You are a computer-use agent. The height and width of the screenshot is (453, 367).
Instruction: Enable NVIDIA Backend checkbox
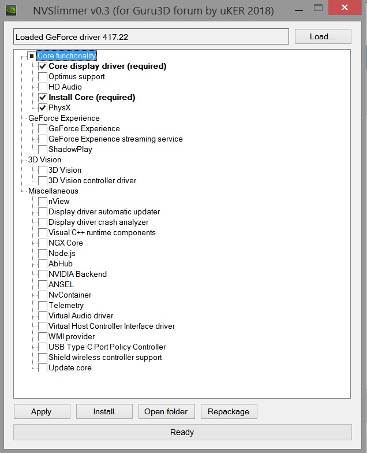pos(43,274)
